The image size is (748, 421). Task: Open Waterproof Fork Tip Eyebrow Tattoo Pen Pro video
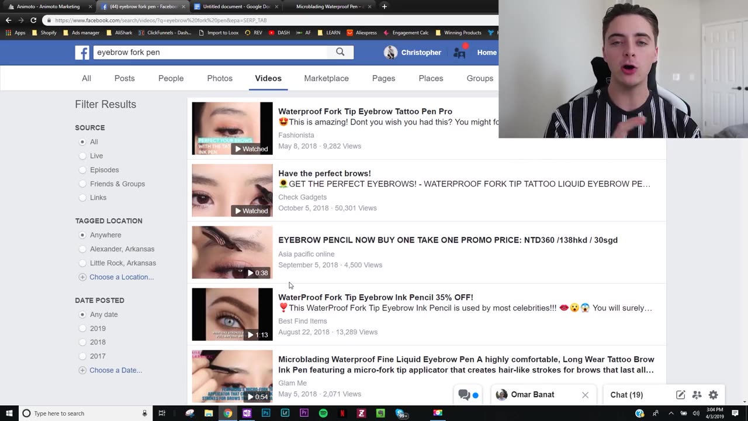coord(365,112)
